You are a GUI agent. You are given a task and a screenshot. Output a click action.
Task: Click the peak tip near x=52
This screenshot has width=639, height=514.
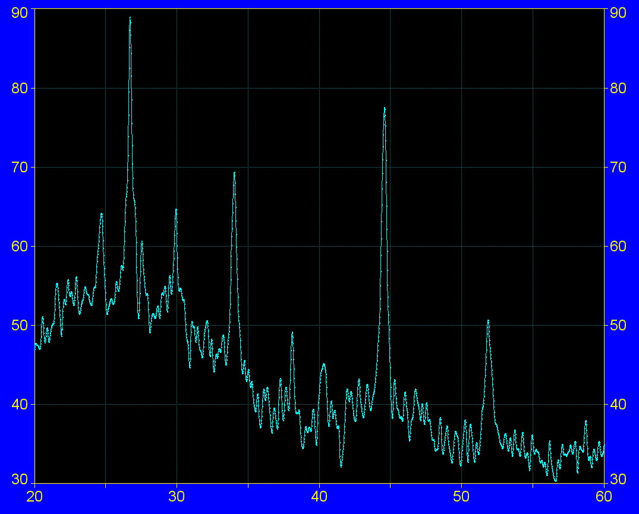(x=488, y=321)
